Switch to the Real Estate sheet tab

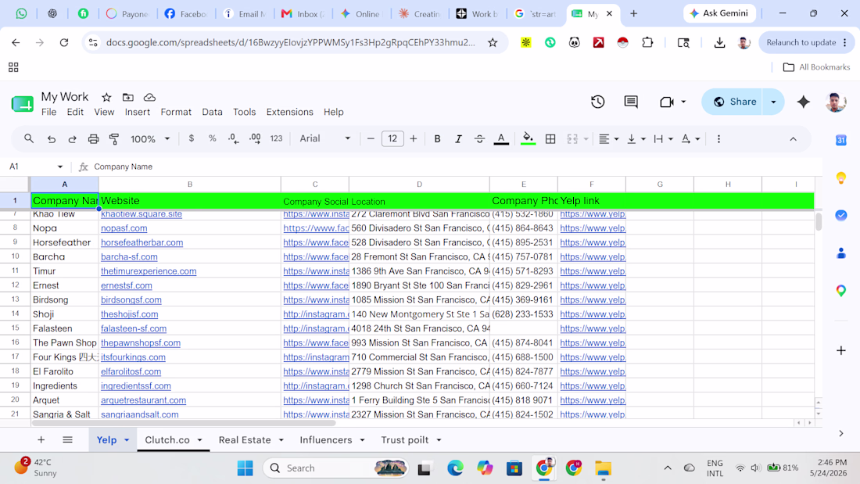[x=245, y=440]
